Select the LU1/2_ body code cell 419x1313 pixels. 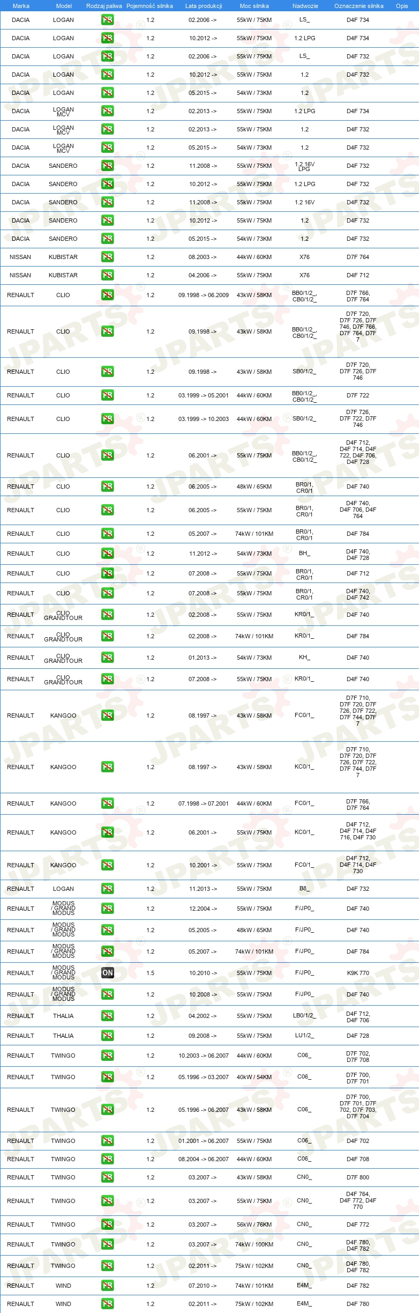(x=304, y=1035)
